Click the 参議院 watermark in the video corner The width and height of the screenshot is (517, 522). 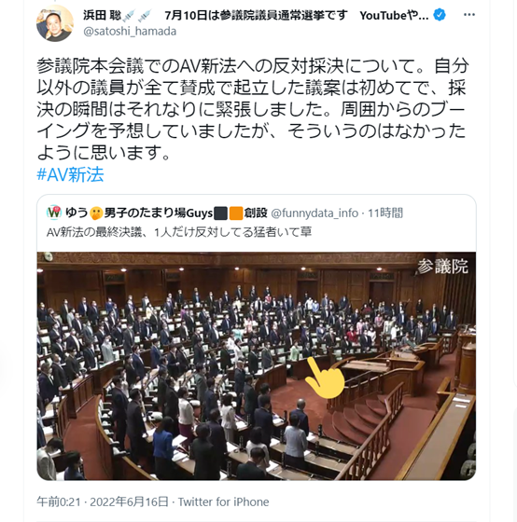coord(442,267)
